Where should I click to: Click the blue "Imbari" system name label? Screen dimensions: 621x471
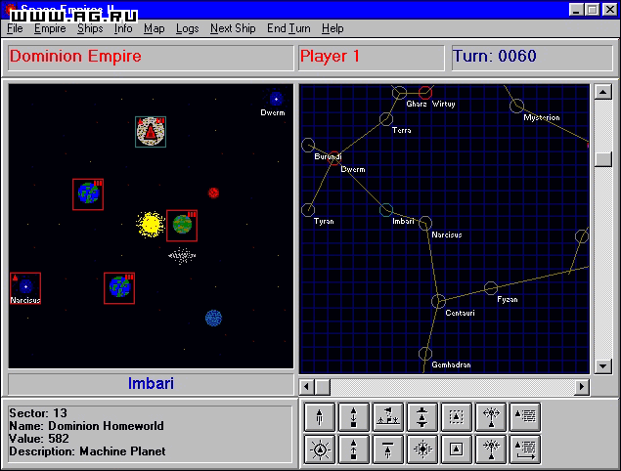tap(151, 383)
